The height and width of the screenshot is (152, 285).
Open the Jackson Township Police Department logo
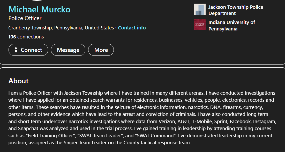click(x=200, y=9)
